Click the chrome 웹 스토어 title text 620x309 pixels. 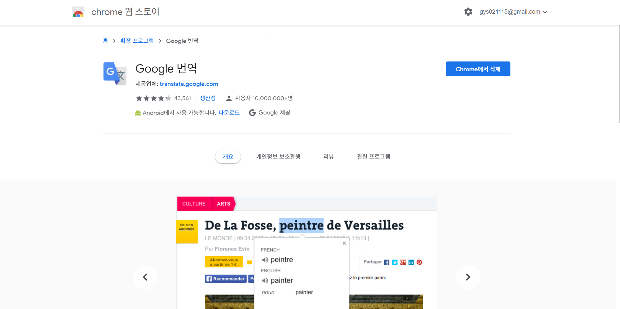tap(125, 12)
